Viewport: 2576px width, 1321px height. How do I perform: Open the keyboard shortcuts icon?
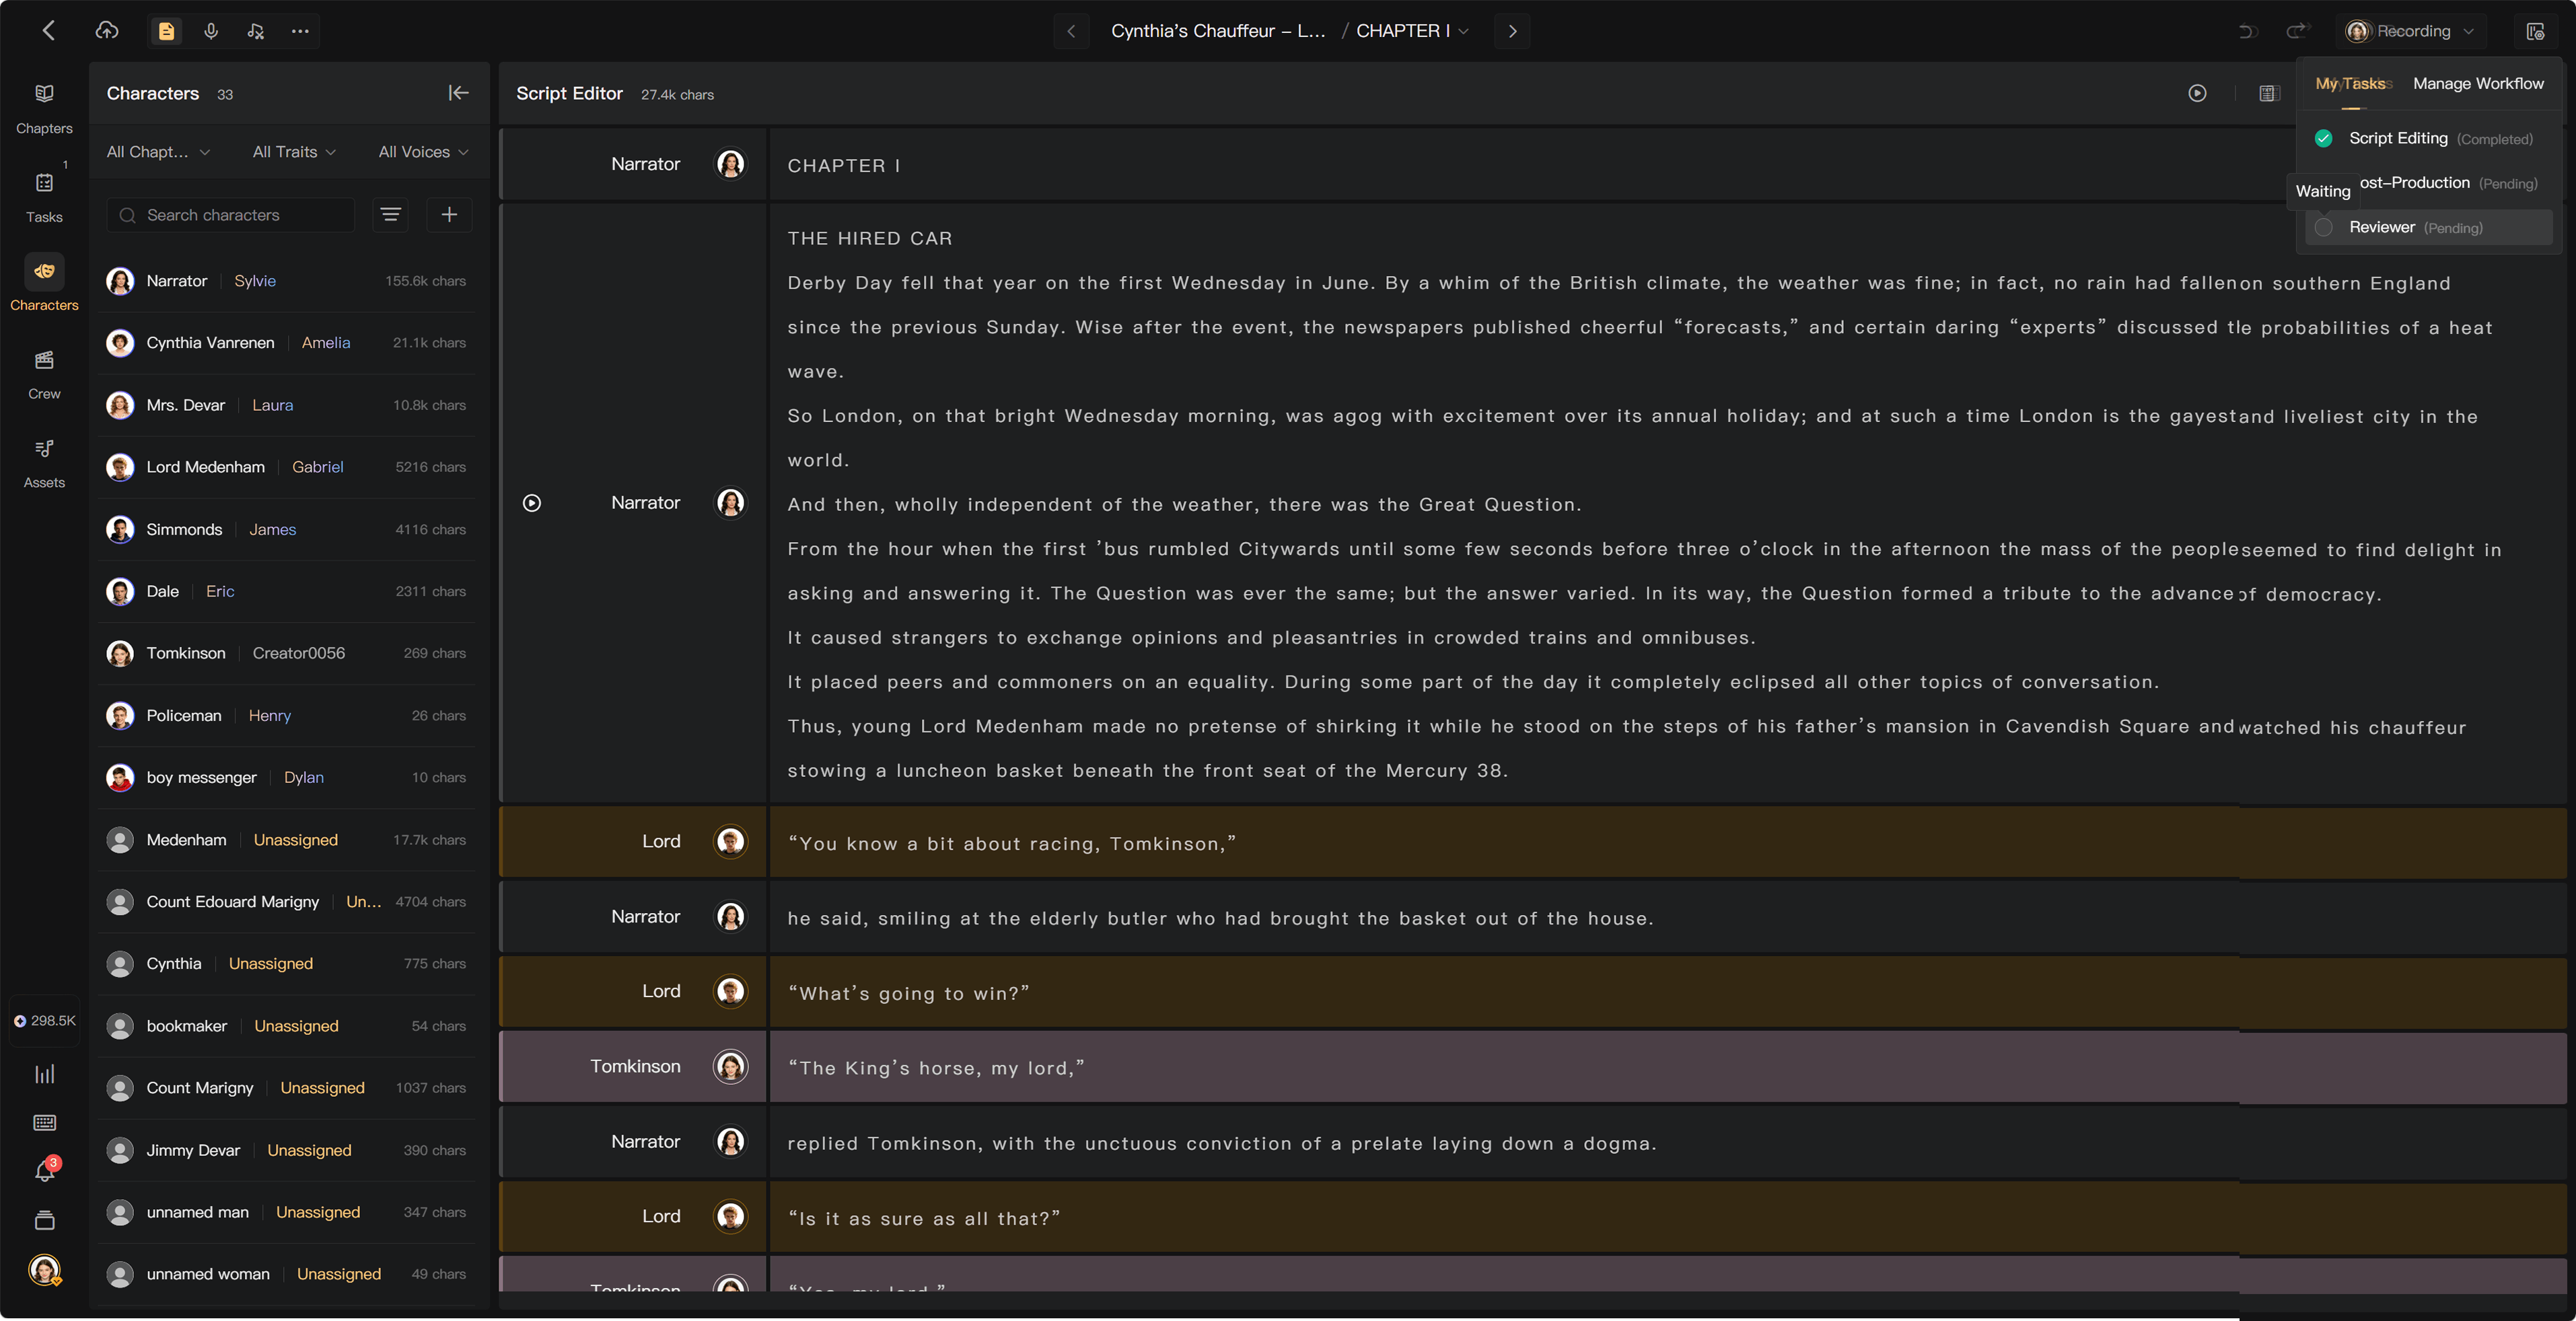tap(45, 1122)
